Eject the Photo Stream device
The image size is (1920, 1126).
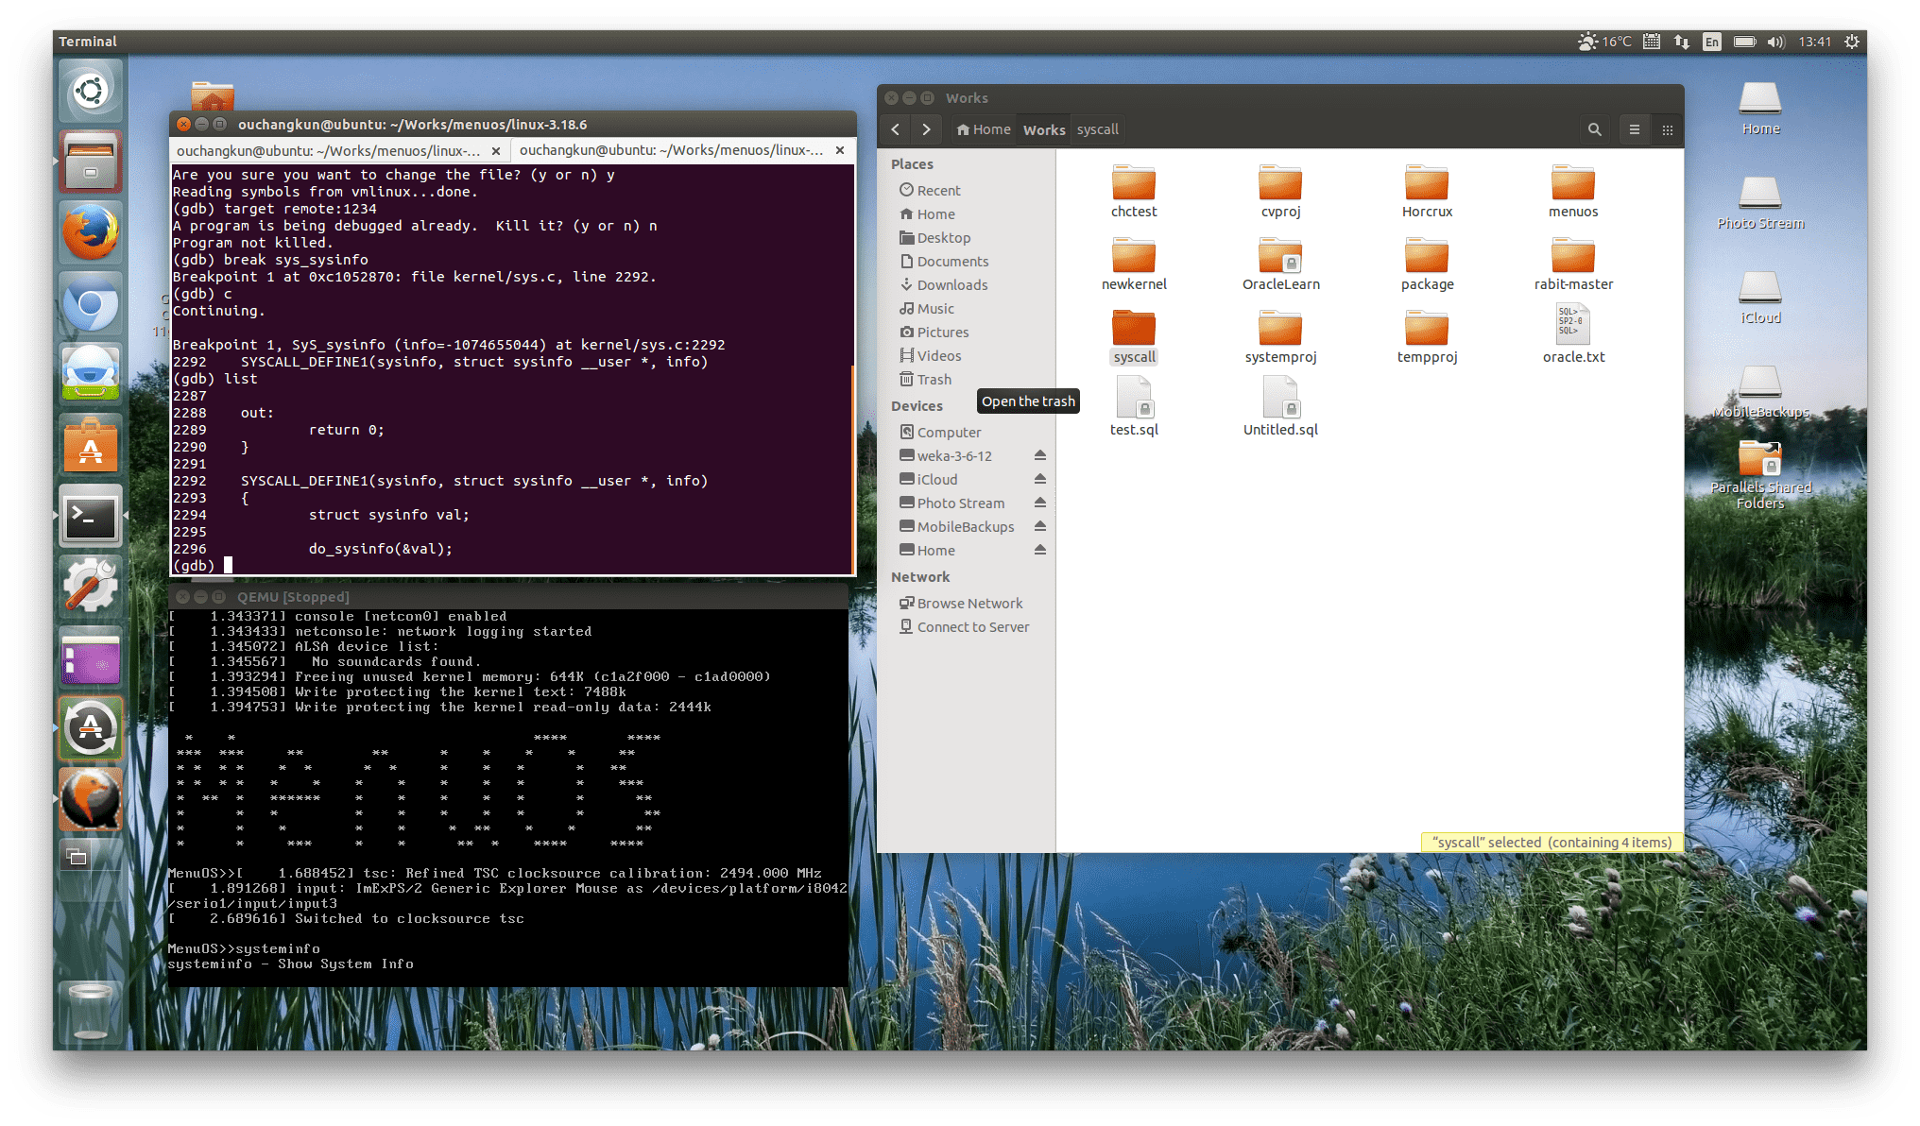(1039, 503)
